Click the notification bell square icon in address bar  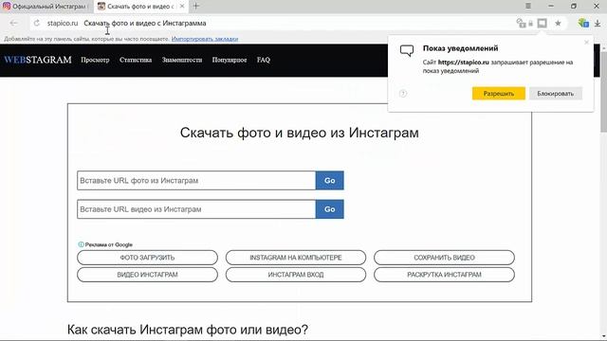tap(542, 23)
